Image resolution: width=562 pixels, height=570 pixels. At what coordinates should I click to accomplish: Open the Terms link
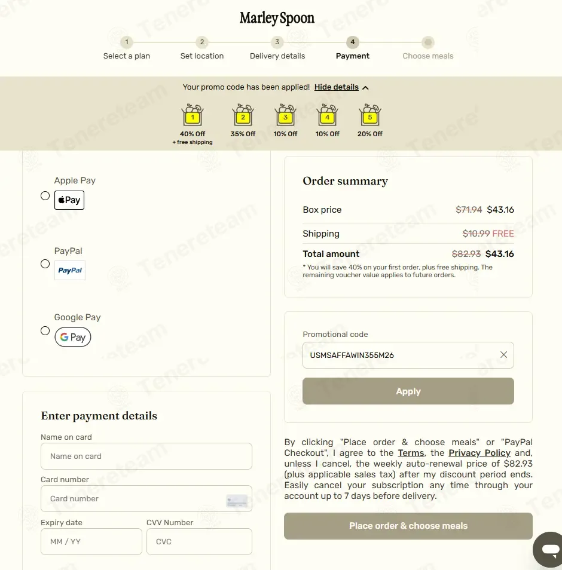411,453
